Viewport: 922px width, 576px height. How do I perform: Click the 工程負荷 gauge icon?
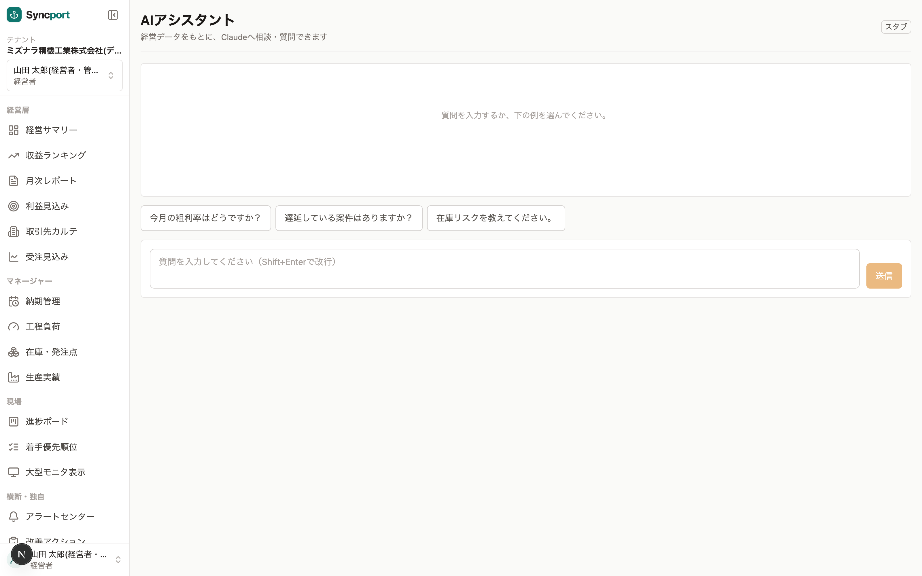click(x=13, y=327)
